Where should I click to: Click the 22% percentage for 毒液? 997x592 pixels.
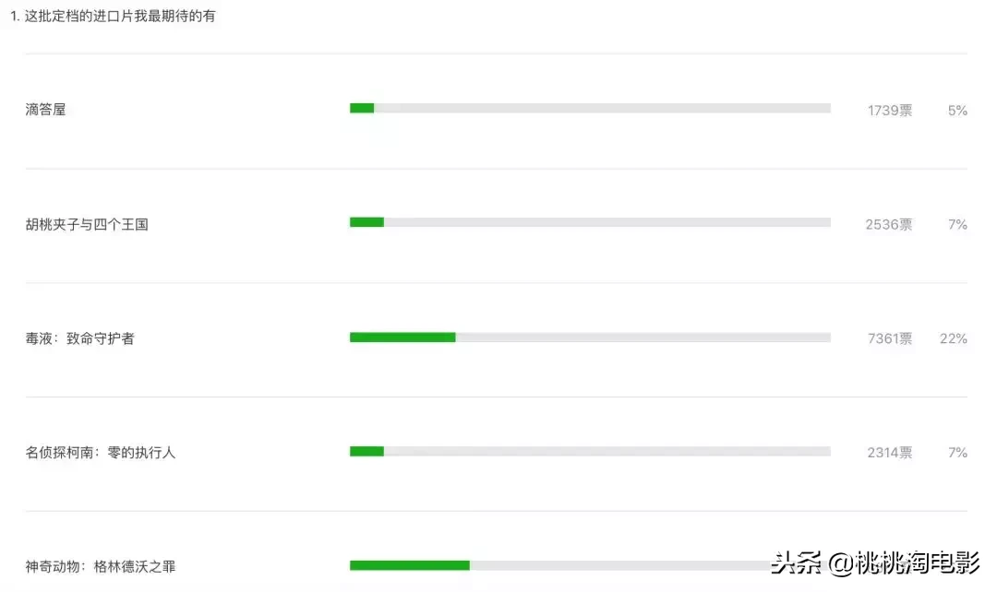[x=954, y=338]
